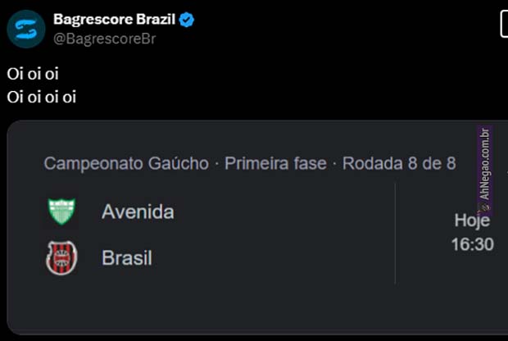
Task: Click the 16:30 kickoff time
Action: point(472,244)
